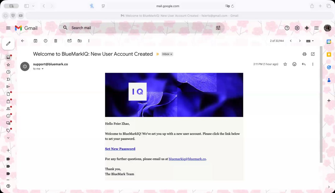Image resolution: width=335 pixels, height=193 pixels.
Task: Open Starred mail in the sidebar
Action: pyautogui.click(x=8, y=65)
